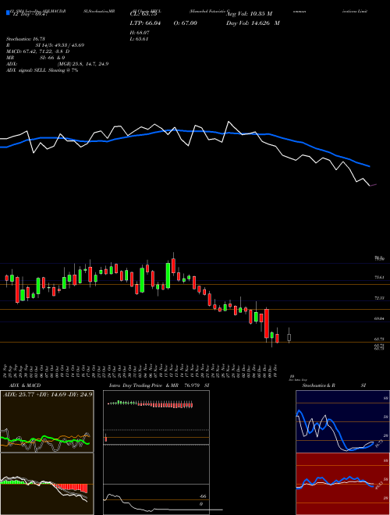Click the 69.04 price axis label
The height and width of the screenshot is (515, 390).
coord(379,318)
